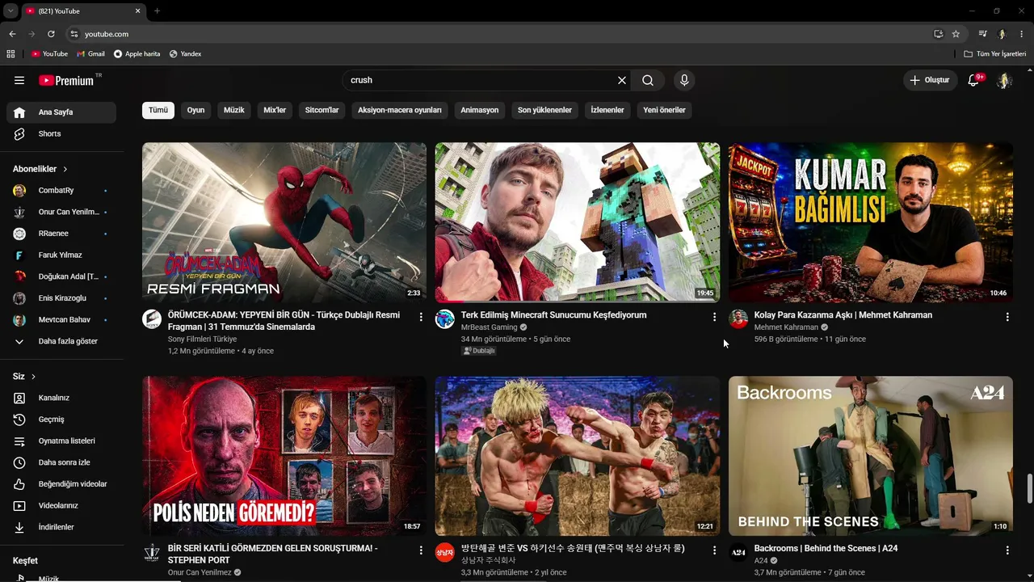
Task: Click the browser reload button
Action: tap(51, 34)
